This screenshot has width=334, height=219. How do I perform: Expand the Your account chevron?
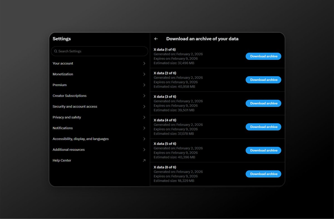(144, 63)
